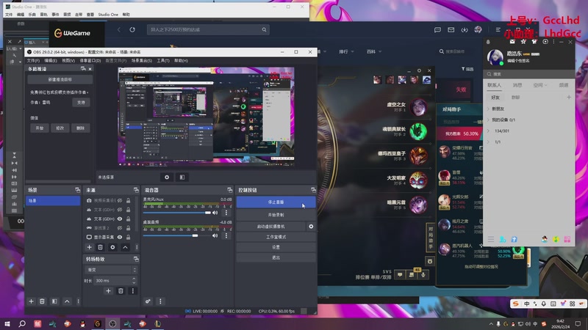Open 停靠窗口(D) menu in OBS
Screen dimensions: 588x330
[x=90, y=61]
